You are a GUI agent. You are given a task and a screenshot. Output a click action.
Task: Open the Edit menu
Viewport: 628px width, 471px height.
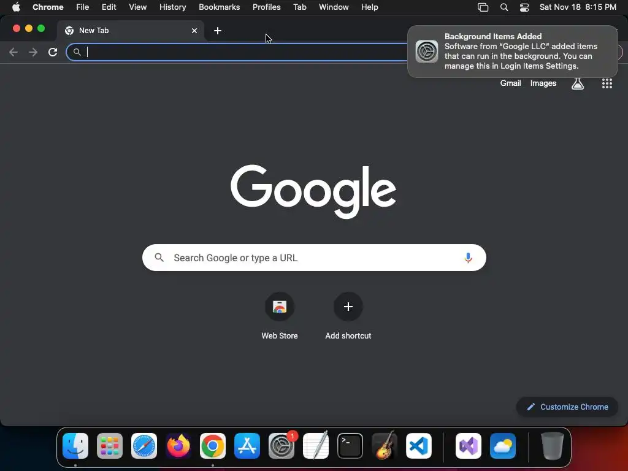click(x=109, y=7)
